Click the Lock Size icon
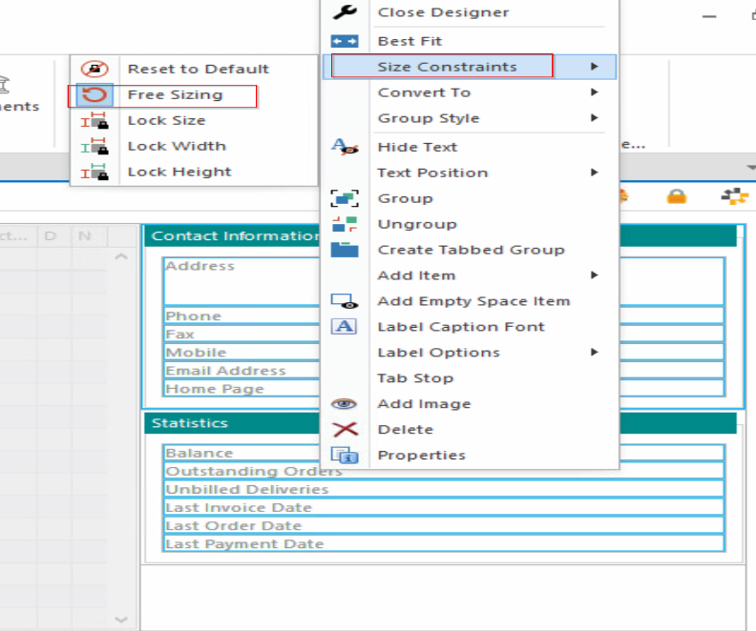This screenshot has height=631, width=756. click(94, 121)
